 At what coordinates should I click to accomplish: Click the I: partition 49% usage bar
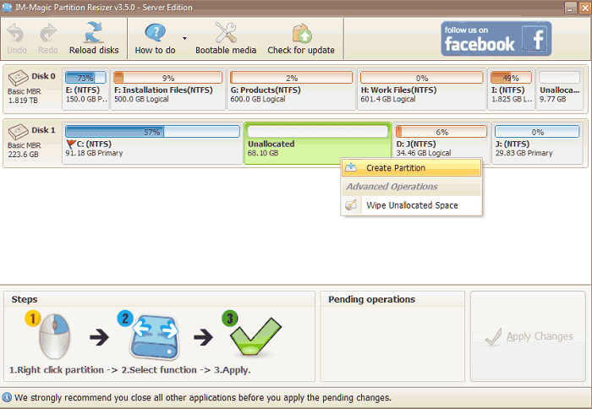[x=511, y=78]
